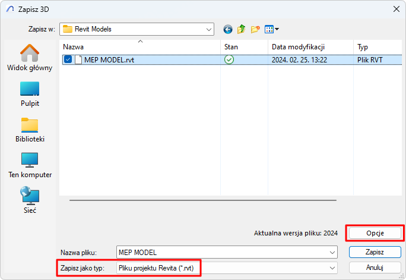Click the MEP MODEL file name field

click(227, 252)
